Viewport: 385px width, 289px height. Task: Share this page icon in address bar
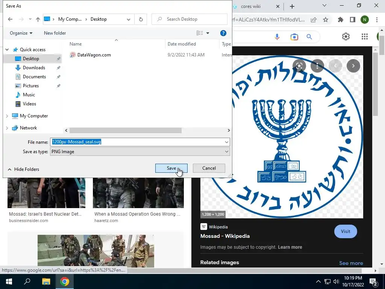pyautogui.click(x=314, y=20)
